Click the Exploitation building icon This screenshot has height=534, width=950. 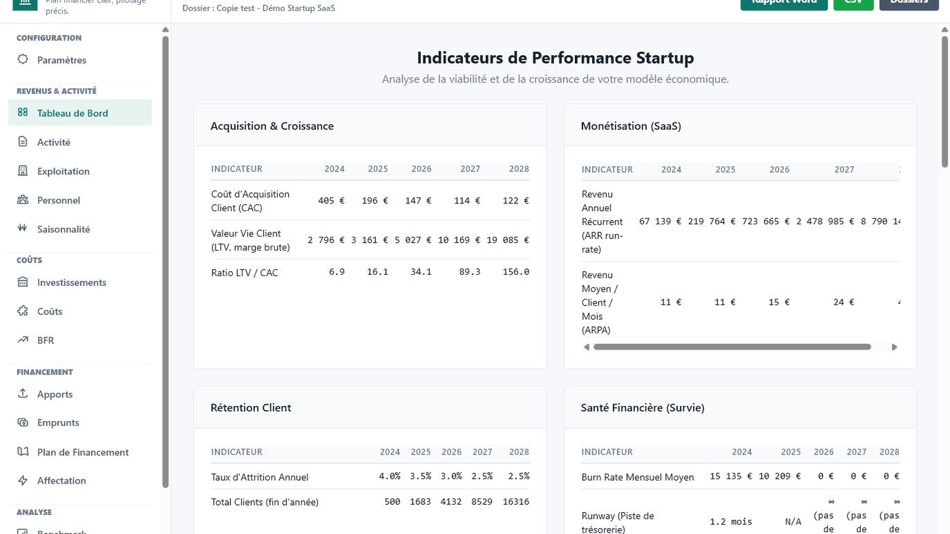coord(23,170)
